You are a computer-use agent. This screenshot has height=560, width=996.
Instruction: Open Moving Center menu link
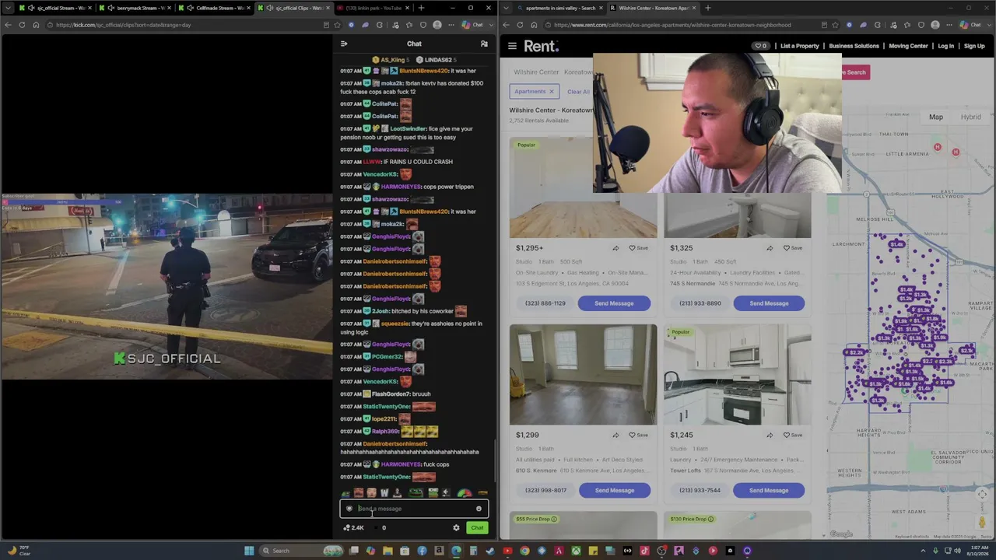pyautogui.click(x=908, y=46)
